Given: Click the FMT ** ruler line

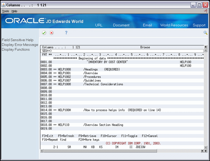Looking at the screenshot, I should pos(122,55).
